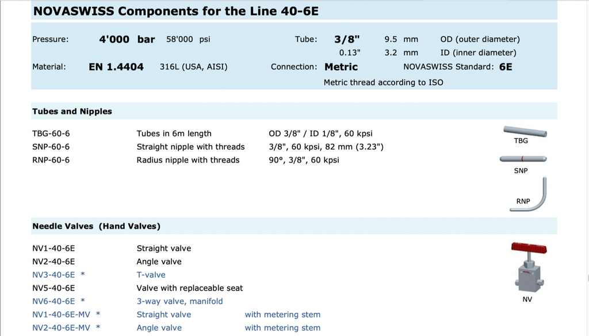Click the EN 1.4404 material value
Viewport: 589px width, 336px height.
pos(116,67)
